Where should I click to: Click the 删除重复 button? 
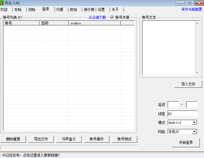pos(13,139)
